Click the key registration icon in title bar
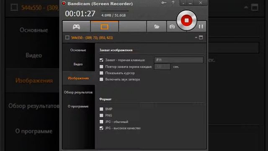Screen dimensions: 268x151 tap(164, 3)
